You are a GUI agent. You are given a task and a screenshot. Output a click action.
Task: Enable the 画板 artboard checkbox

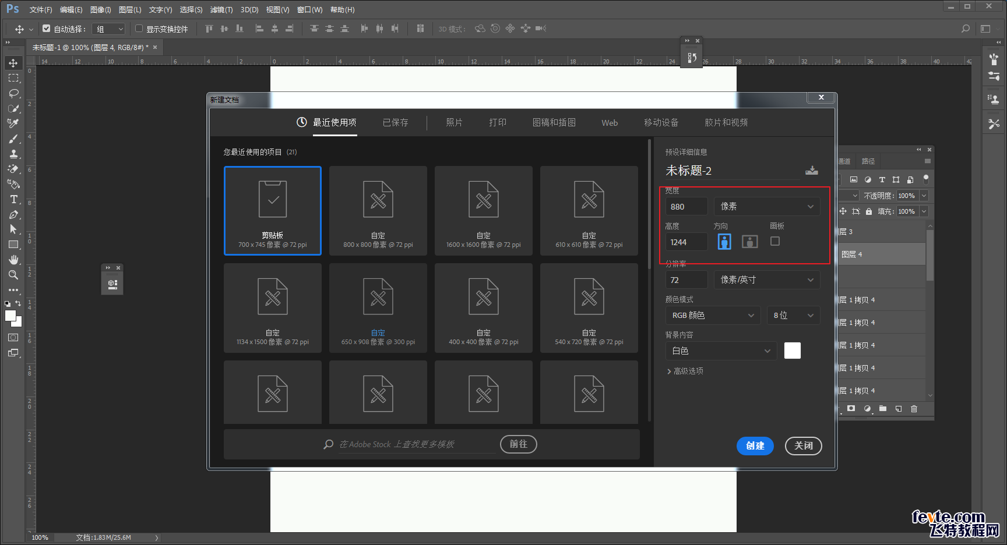tap(775, 241)
